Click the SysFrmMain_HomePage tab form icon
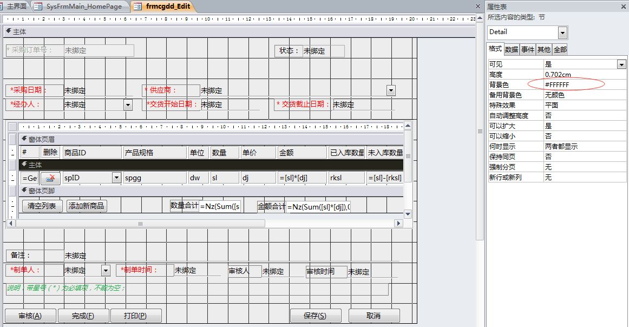 [x=38, y=6]
